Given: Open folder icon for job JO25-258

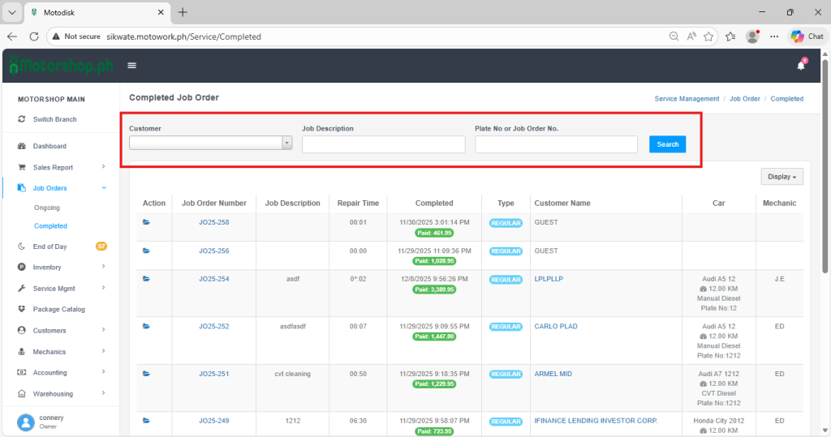Looking at the screenshot, I should 147,222.
